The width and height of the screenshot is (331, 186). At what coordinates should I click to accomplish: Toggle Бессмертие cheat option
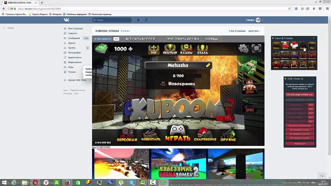point(296,105)
